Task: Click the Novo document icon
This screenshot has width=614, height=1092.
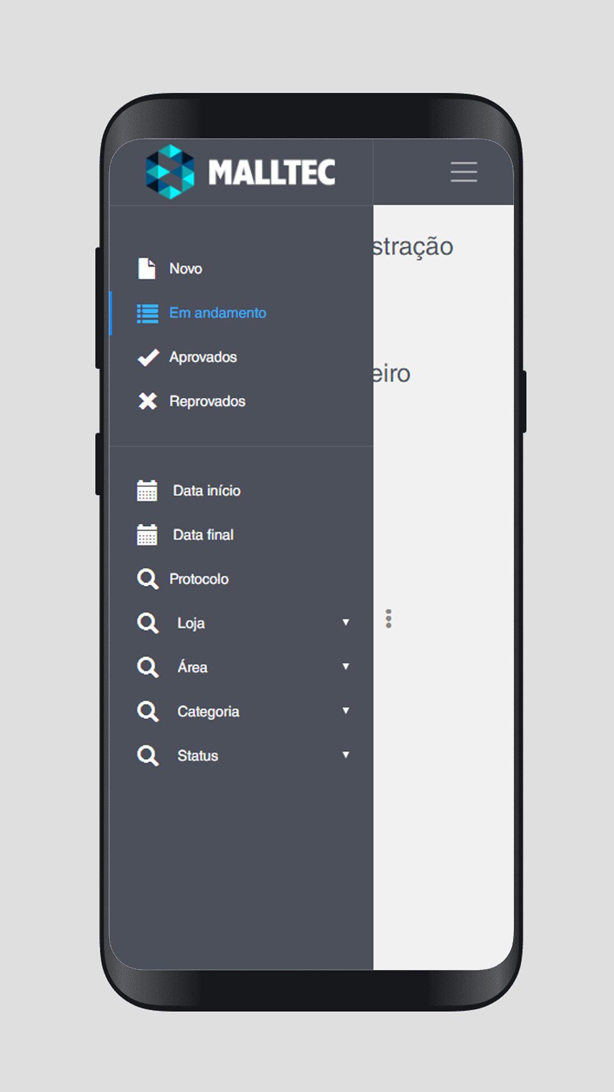Action: (x=147, y=268)
